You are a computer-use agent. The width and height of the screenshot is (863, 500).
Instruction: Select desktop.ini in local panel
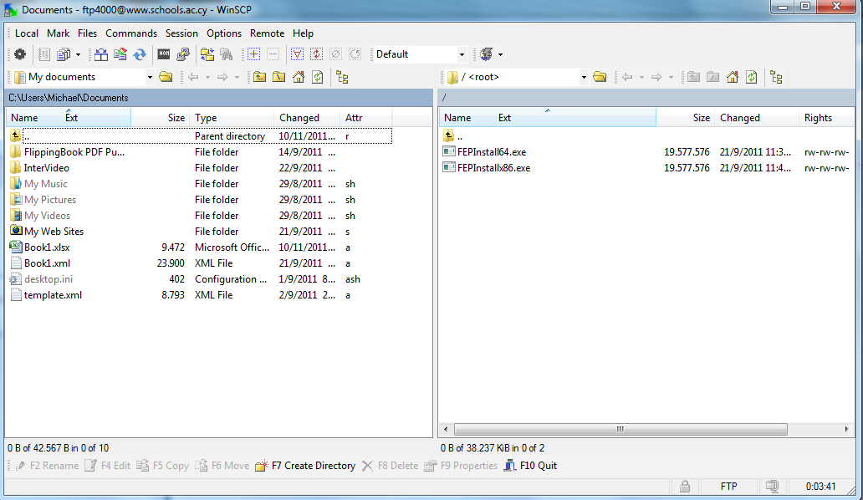(x=48, y=279)
